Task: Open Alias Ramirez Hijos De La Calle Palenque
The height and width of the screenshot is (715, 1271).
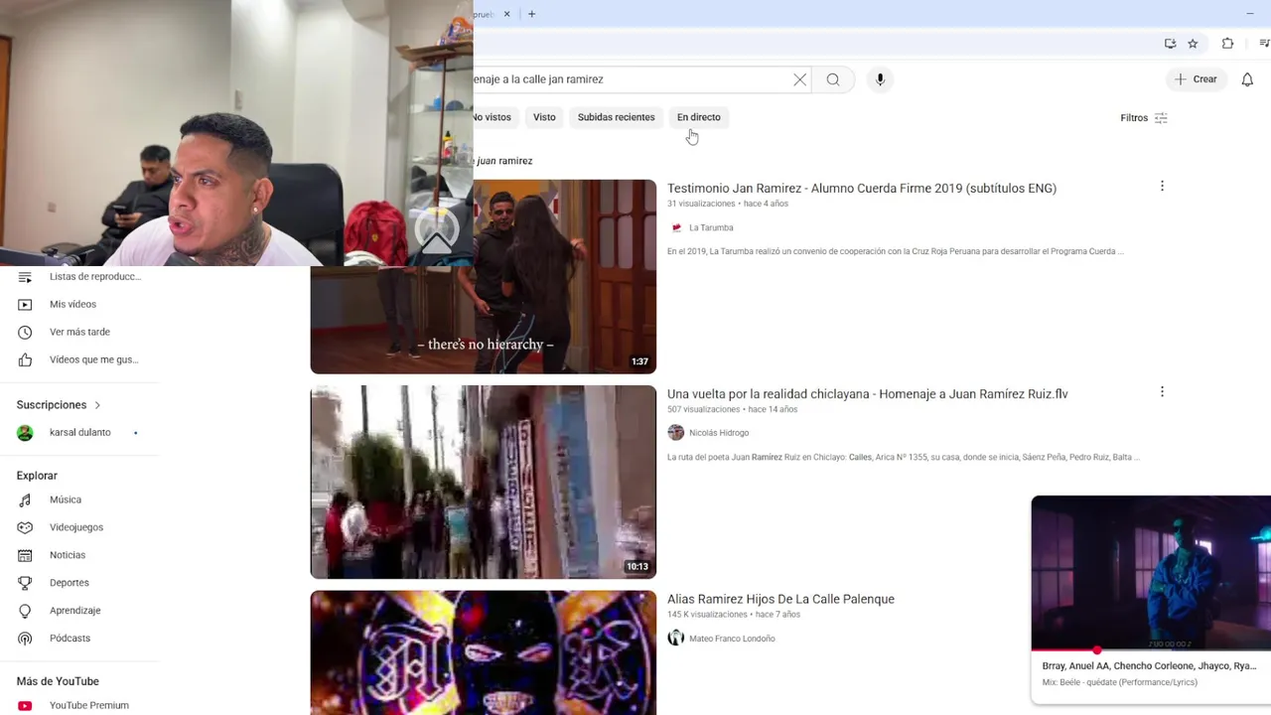Action: [x=780, y=599]
